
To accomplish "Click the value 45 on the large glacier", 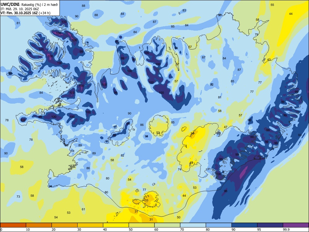I will [x=191, y=163].
